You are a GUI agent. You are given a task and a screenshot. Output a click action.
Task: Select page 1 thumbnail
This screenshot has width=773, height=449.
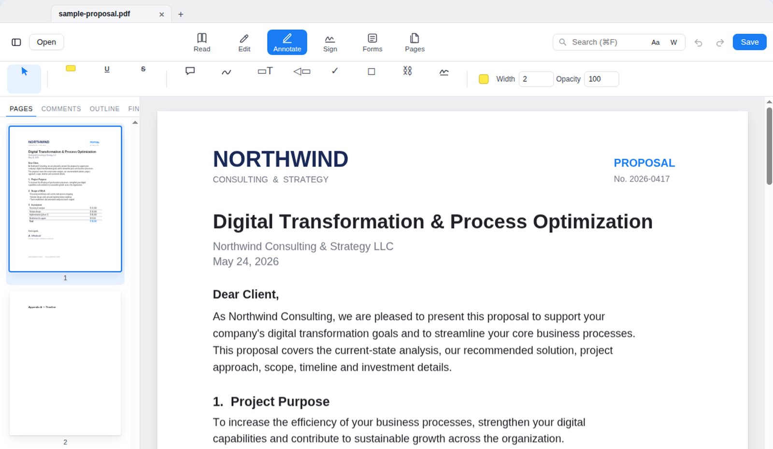[x=65, y=199]
